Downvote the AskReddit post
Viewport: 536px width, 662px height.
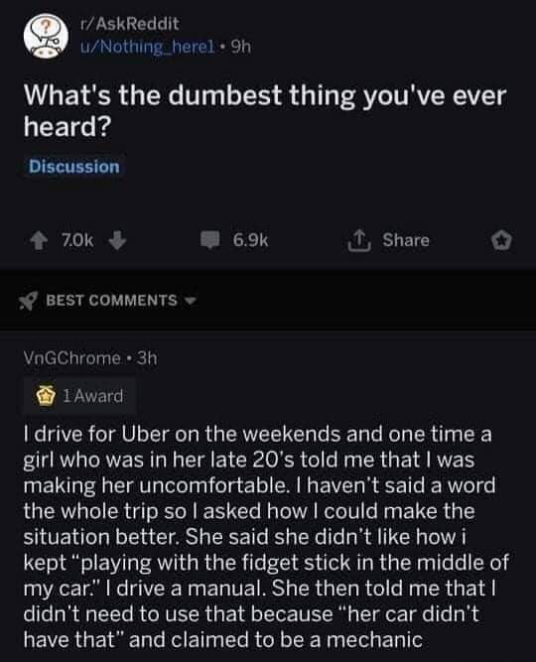pos(117,240)
